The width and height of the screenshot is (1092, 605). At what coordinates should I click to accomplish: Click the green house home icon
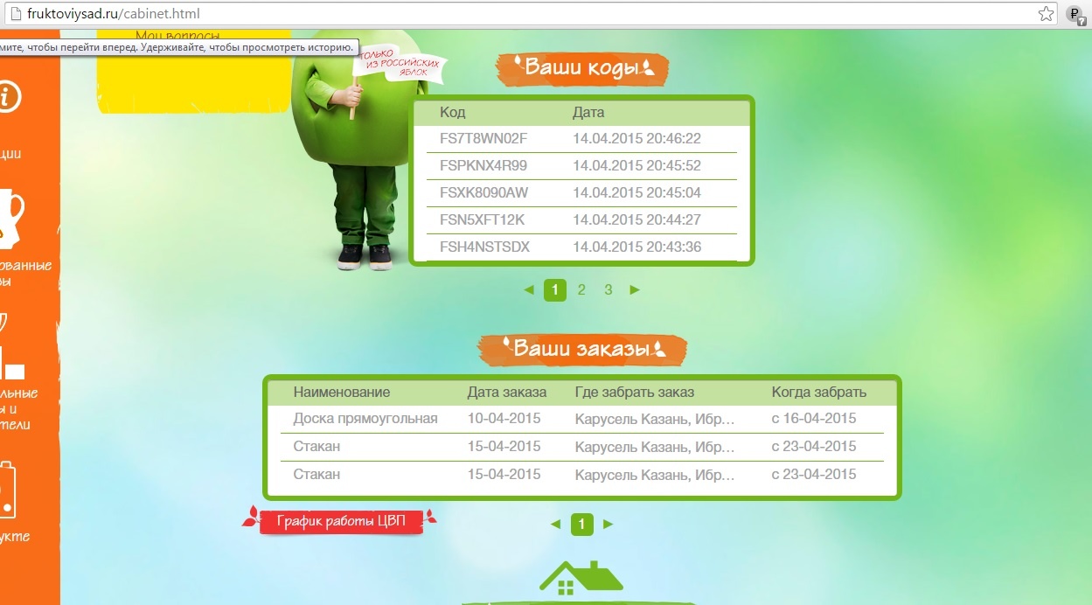581,576
